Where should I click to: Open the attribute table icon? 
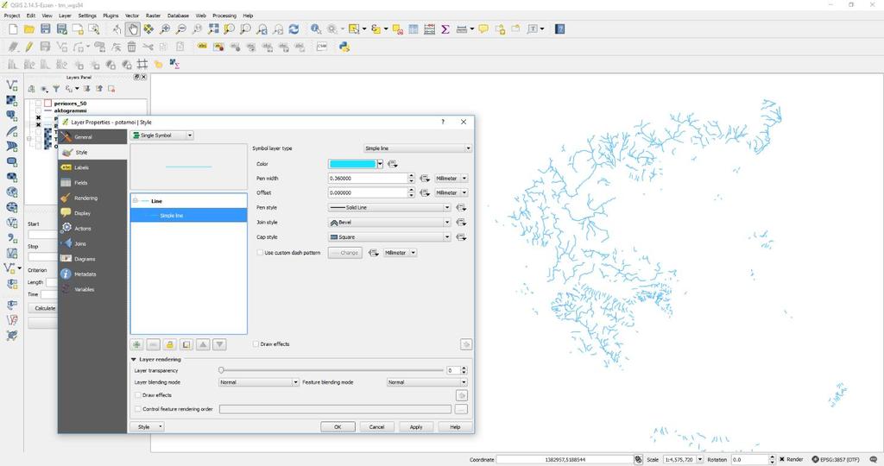[414, 28]
